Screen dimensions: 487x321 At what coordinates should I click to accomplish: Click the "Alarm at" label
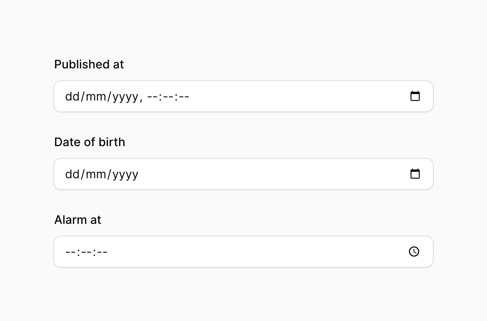pyautogui.click(x=78, y=220)
